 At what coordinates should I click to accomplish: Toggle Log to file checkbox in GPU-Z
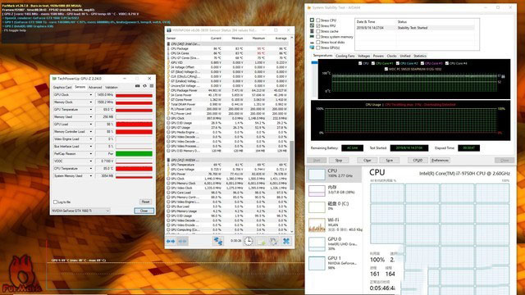[x=55, y=202]
